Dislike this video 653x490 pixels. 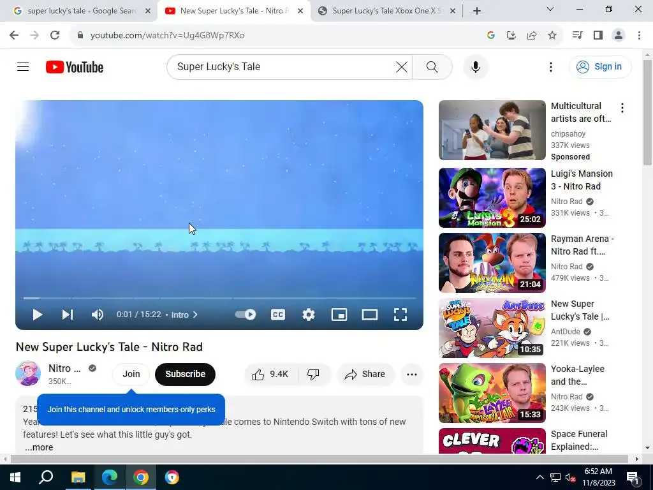click(x=314, y=374)
